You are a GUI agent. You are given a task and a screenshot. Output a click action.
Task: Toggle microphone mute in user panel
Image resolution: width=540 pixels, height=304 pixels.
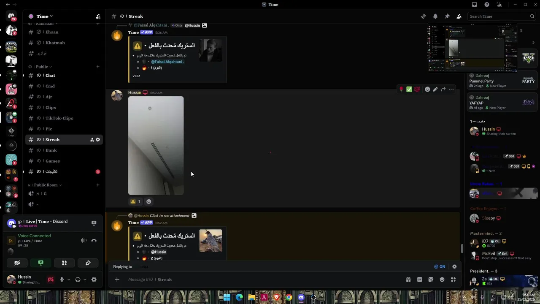tap(62, 280)
